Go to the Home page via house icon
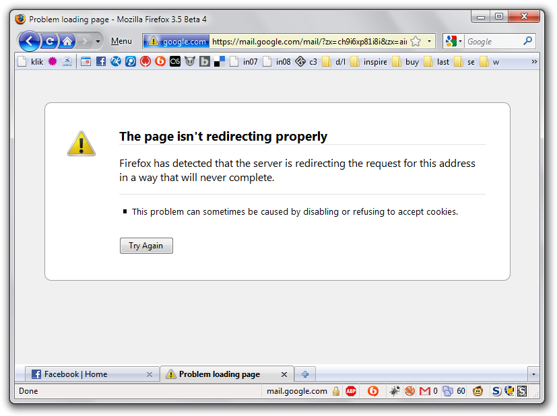The image size is (557, 416). pyautogui.click(x=67, y=42)
